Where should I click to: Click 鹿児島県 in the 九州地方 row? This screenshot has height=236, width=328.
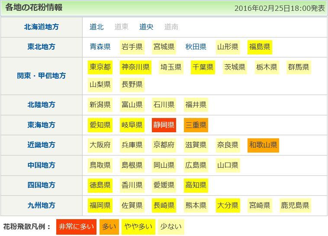click(295, 205)
